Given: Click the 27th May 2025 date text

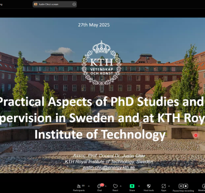Looking at the screenshot, I should (94, 25).
